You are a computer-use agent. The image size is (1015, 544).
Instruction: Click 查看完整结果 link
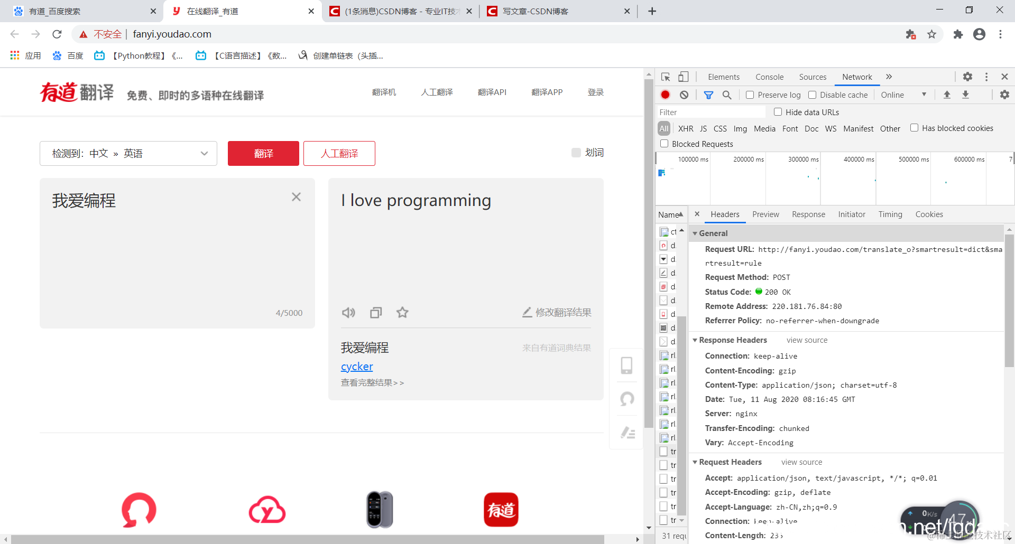click(372, 383)
